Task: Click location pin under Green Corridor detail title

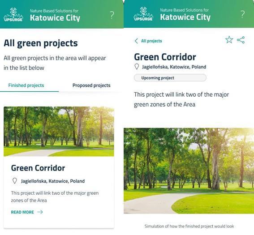Action: point(137,67)
